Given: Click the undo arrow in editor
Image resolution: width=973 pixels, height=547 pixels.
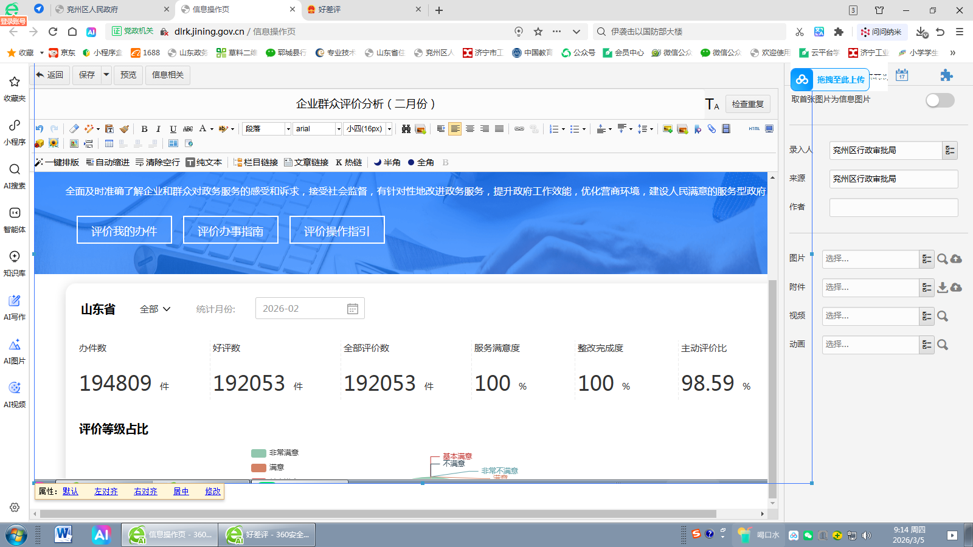Looking at the screenshot, I should [40, 129].
